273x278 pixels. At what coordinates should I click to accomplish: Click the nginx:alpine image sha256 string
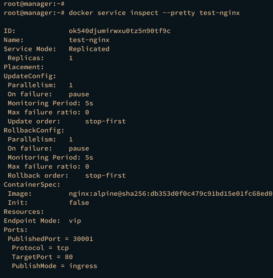click(171, 194)
